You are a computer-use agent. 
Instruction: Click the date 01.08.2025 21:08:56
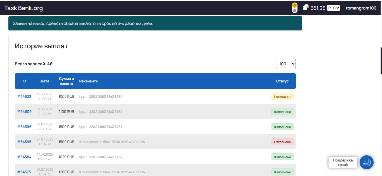(45, 112)
